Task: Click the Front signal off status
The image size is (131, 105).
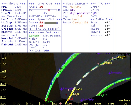Action: coord(107,23)
